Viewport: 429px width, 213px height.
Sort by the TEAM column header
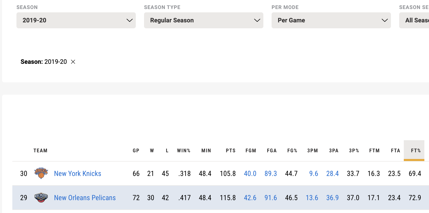(x=40, y=151)
